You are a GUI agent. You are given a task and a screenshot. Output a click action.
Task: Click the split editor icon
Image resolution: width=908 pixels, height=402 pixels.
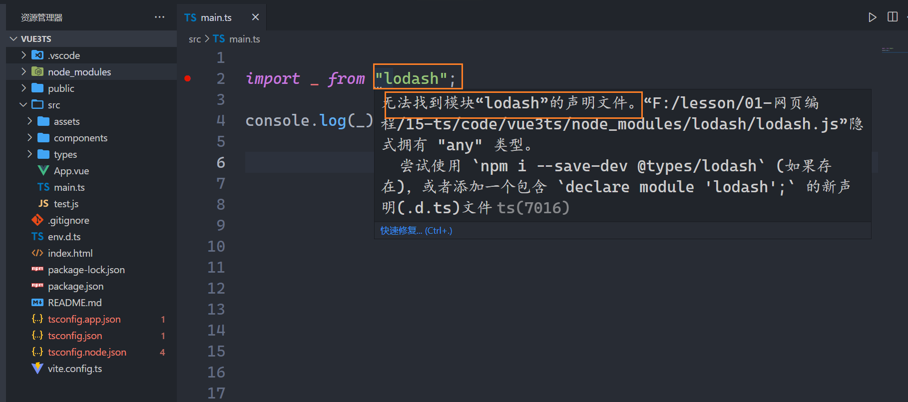[892, 17]
